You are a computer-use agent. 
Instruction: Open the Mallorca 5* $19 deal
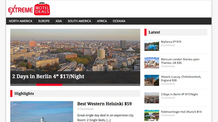171,42
